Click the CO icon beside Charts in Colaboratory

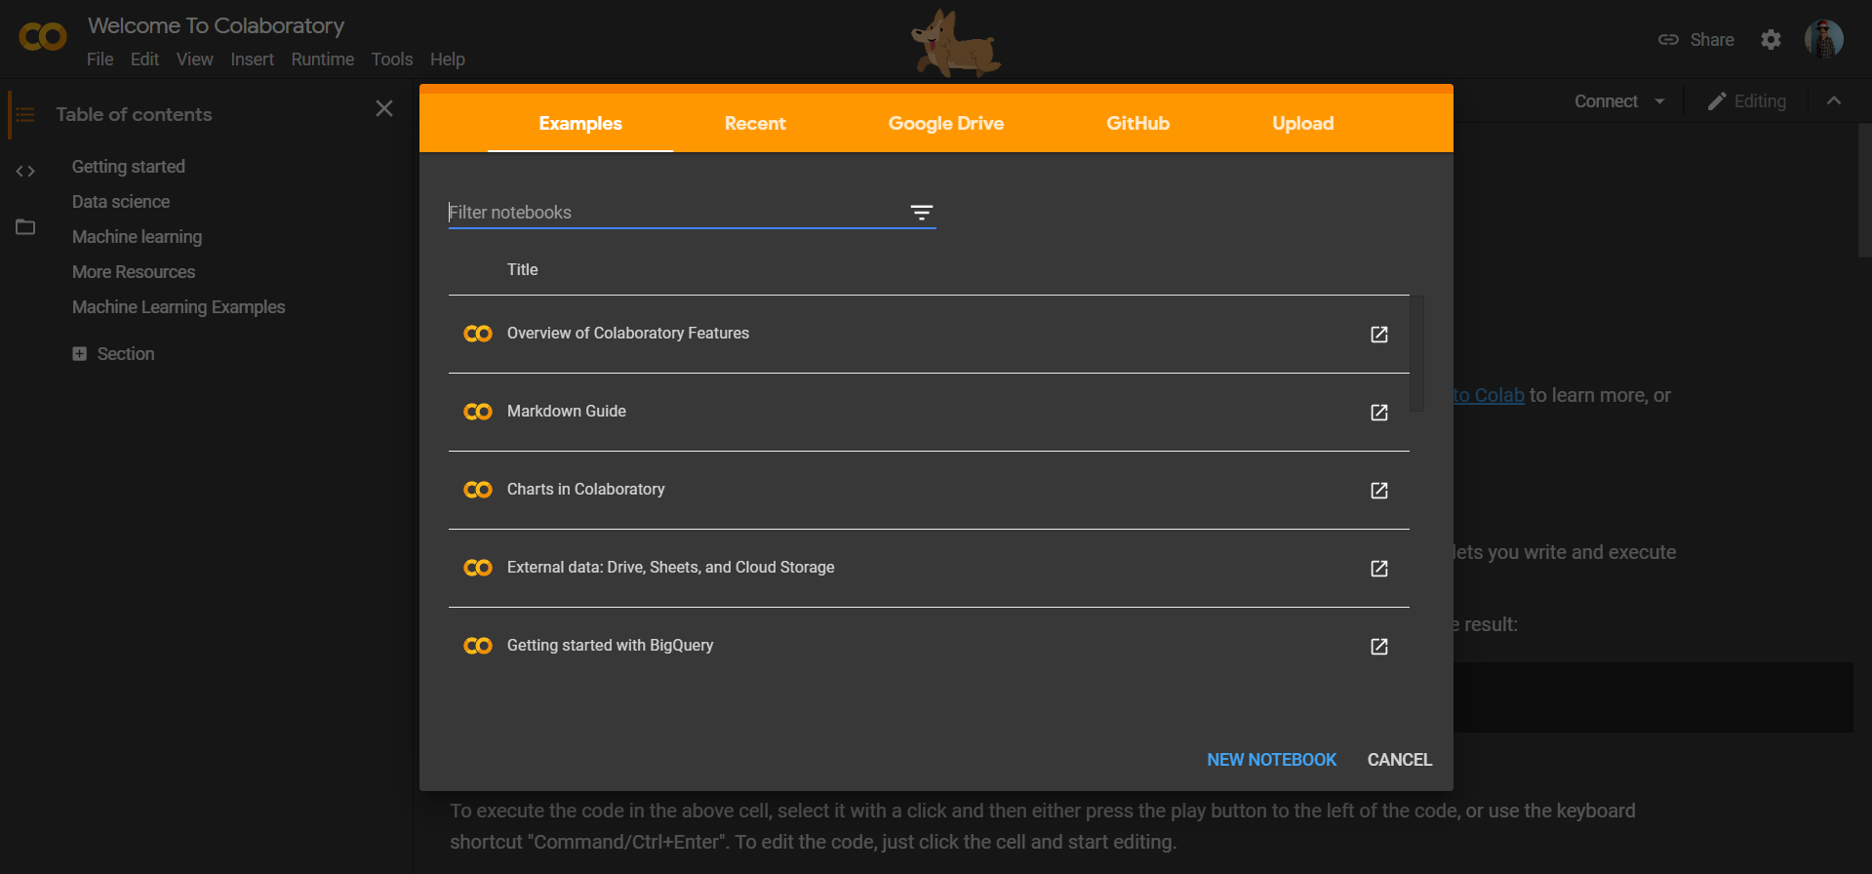(x=478, y=490)
